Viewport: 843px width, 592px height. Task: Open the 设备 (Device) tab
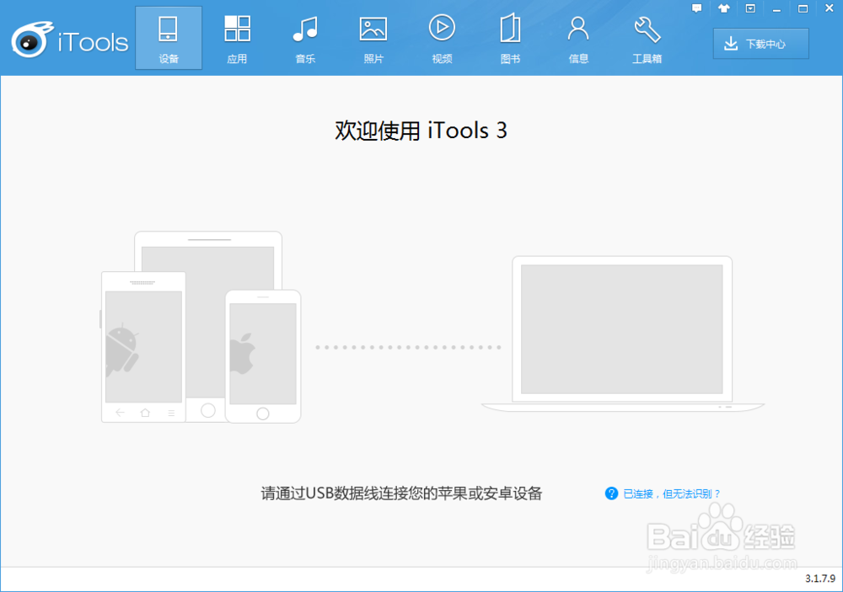(169, 38)
